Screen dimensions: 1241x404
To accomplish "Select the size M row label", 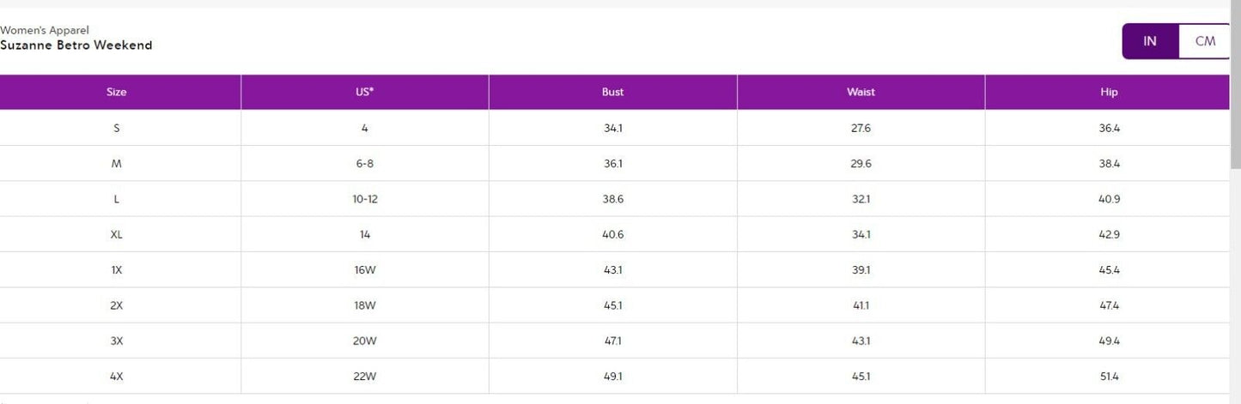I will click(x=117, y=164).
